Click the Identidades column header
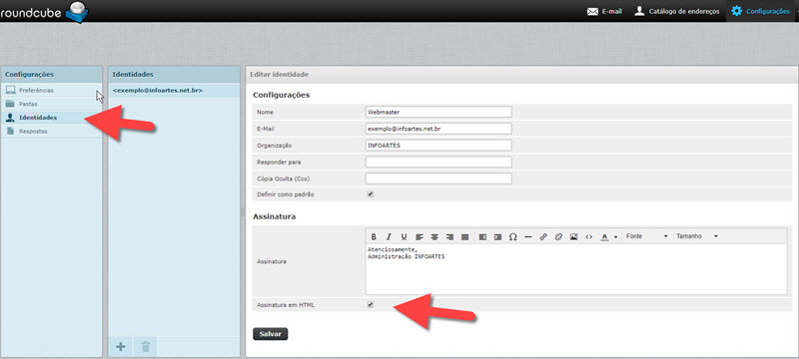 (x=174, y=74)
